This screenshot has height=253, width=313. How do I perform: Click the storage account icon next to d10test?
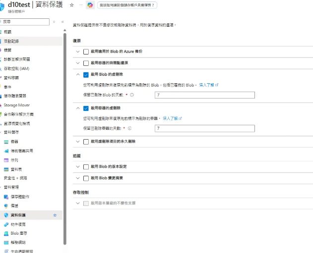[x=1, y=6]
